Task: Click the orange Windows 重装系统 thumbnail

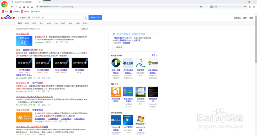Action: click(24, 117)
